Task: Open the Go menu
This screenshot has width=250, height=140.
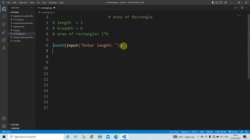Action: 38,3
